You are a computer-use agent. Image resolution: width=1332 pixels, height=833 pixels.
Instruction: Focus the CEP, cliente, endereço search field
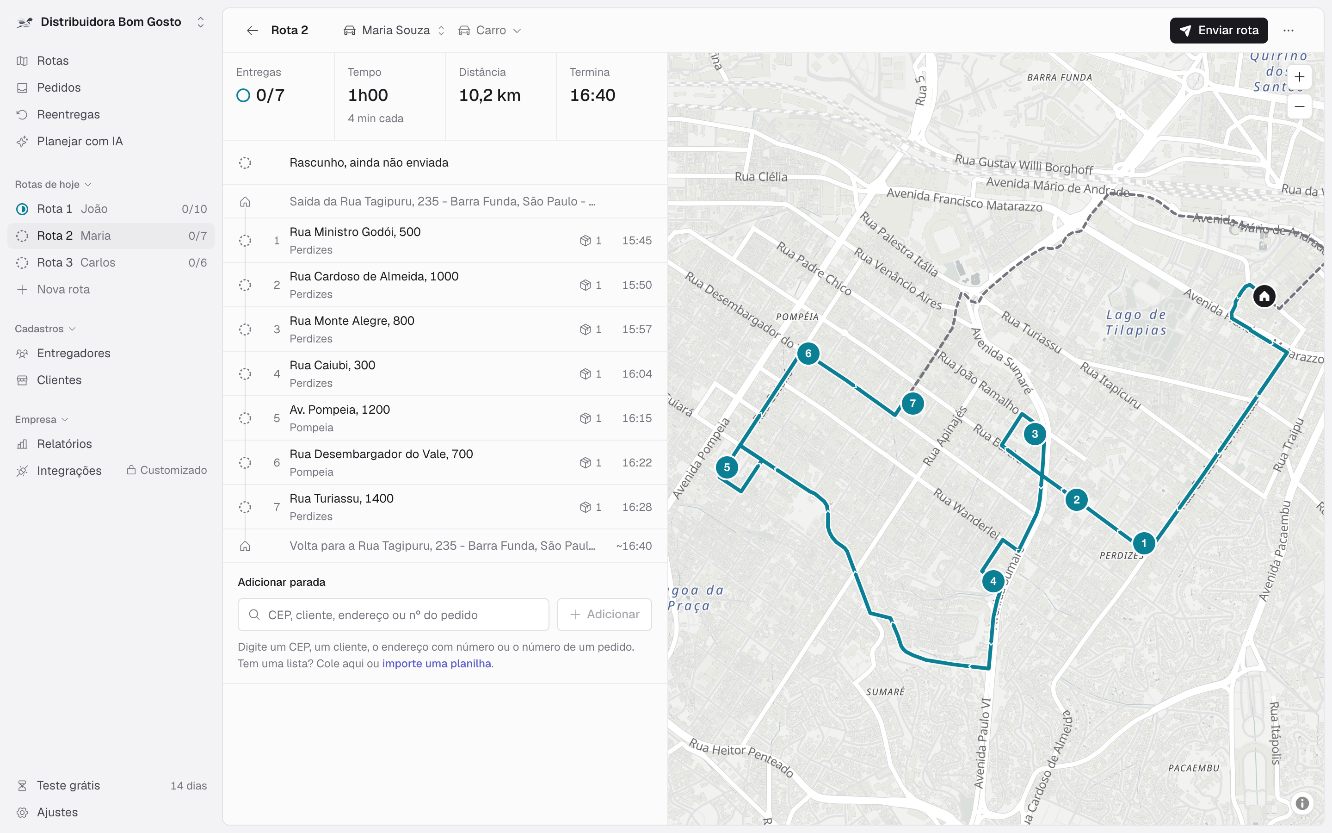tap(393, 614)
